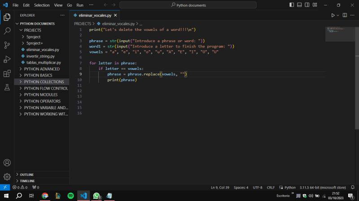Change encoding via UTF-8 status item

pyautogui.click(x=257, y=188)
